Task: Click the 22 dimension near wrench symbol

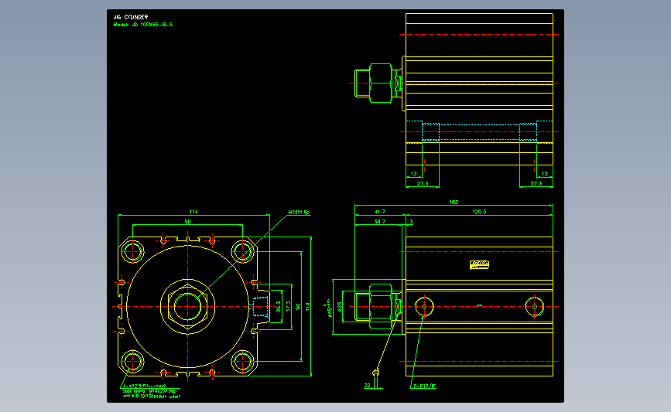Action: click(367, 386)
